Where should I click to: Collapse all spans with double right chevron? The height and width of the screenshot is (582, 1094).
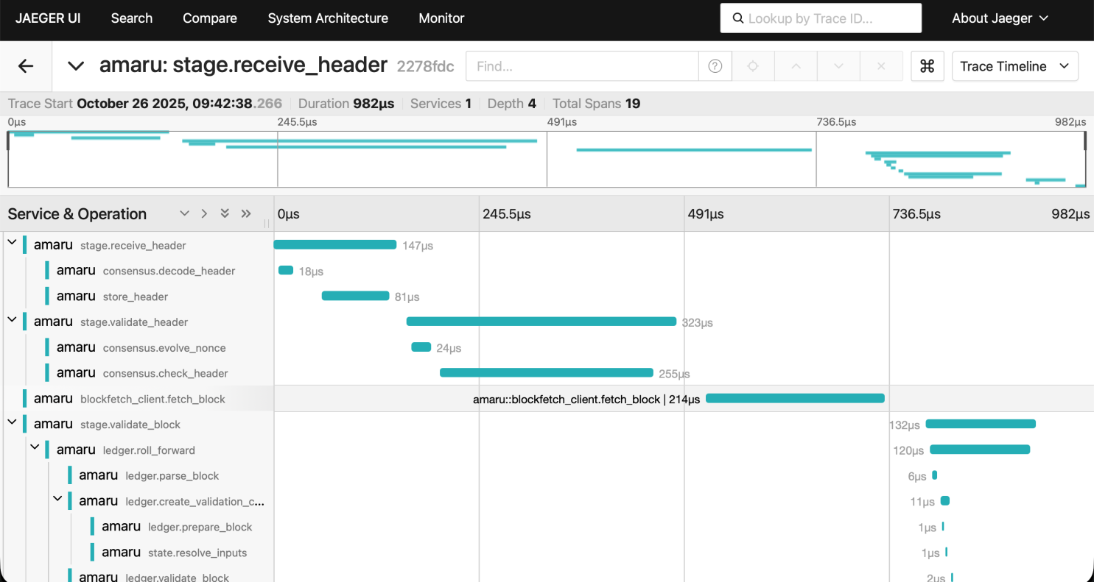tap(246, 214)
